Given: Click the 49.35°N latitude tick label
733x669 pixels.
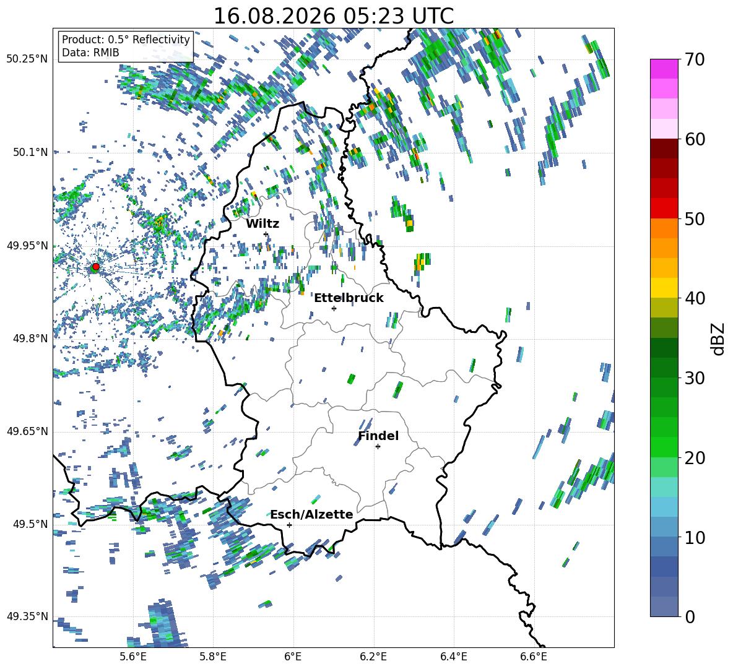Looking at the screenshot, I should coord(27,616).
